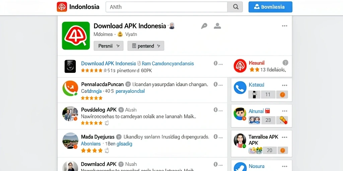The width and height of the screenshot is (343, 171).
Task: Open the pentend dropdown
Action: [x=146, y=46]
